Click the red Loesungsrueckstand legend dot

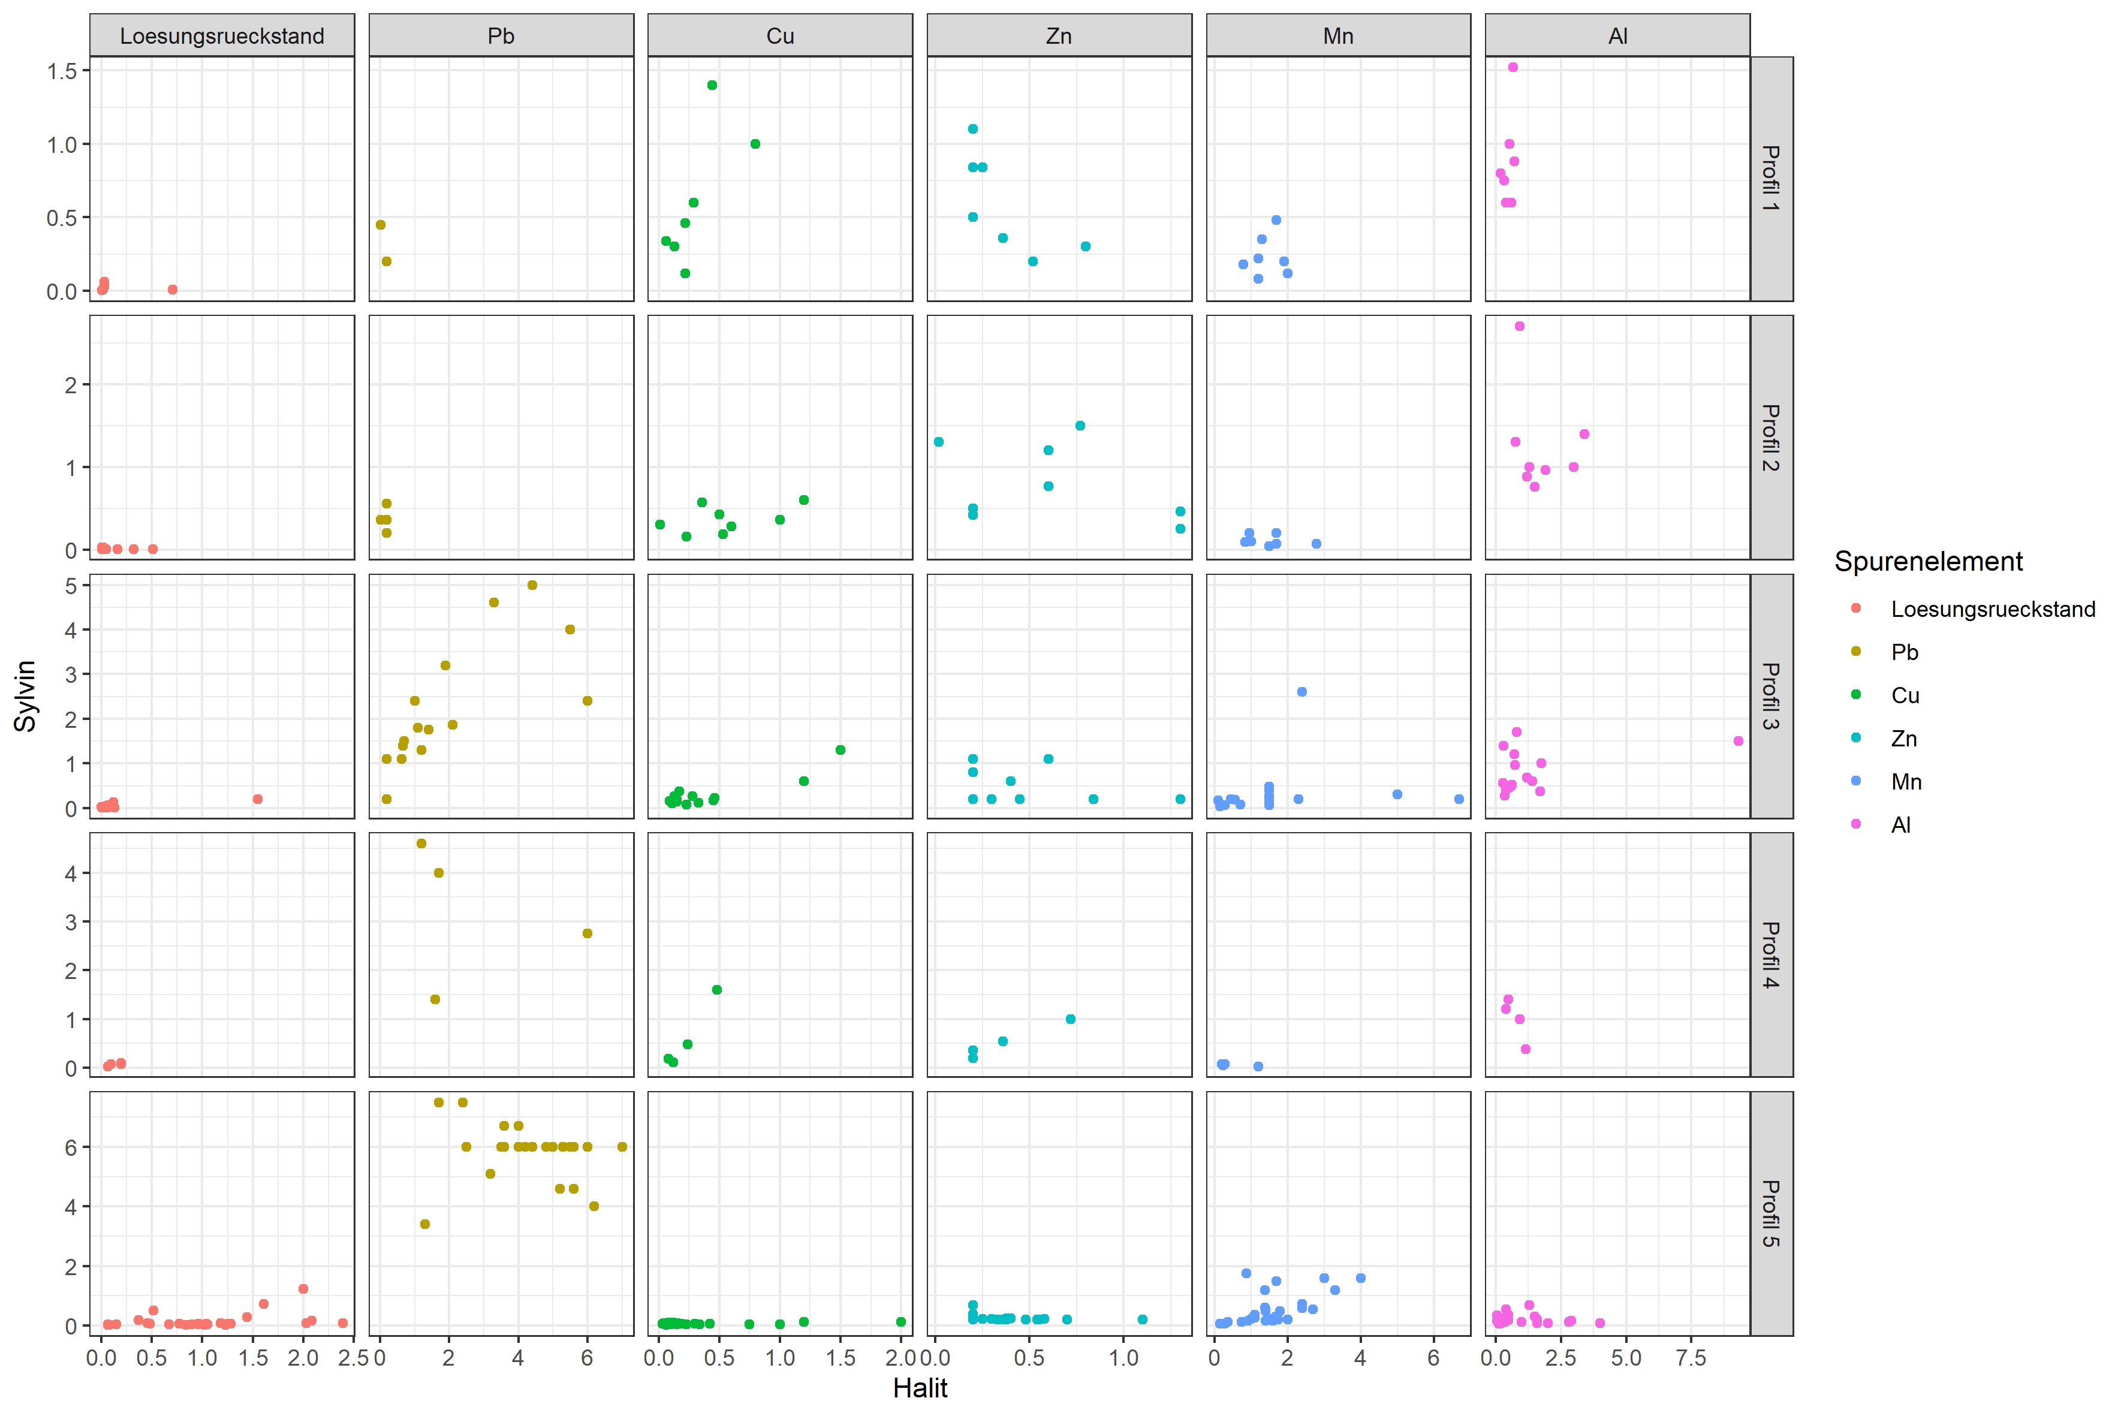coord(1856,608)
